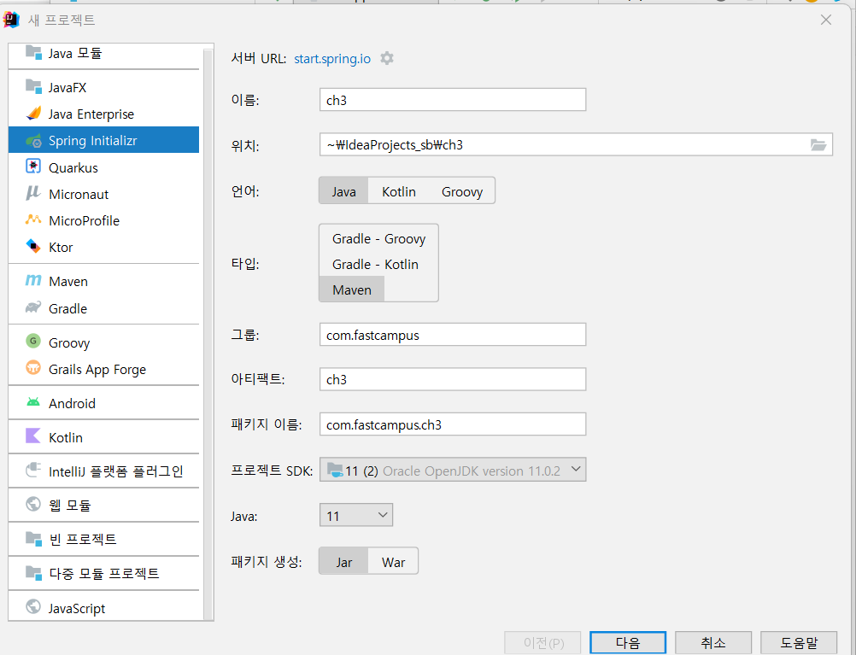This screenshot has width=856, height=655.
Task: Click the IntelliJ 플랫폼 플러그인 plug icon
Action: point(33,470)
